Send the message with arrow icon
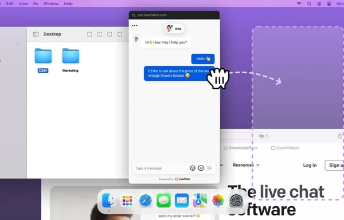This screenshot has width=344, height=220. point(209,168)
